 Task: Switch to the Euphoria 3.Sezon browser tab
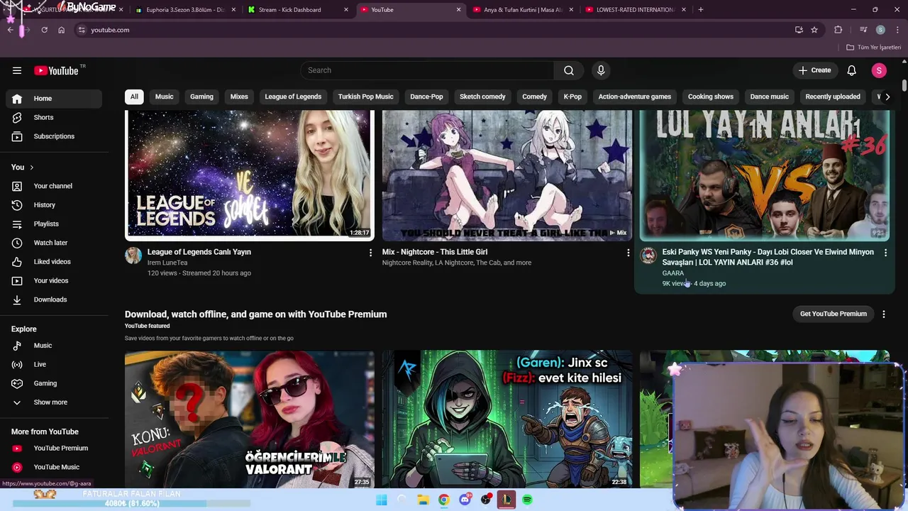pos(184,10)
